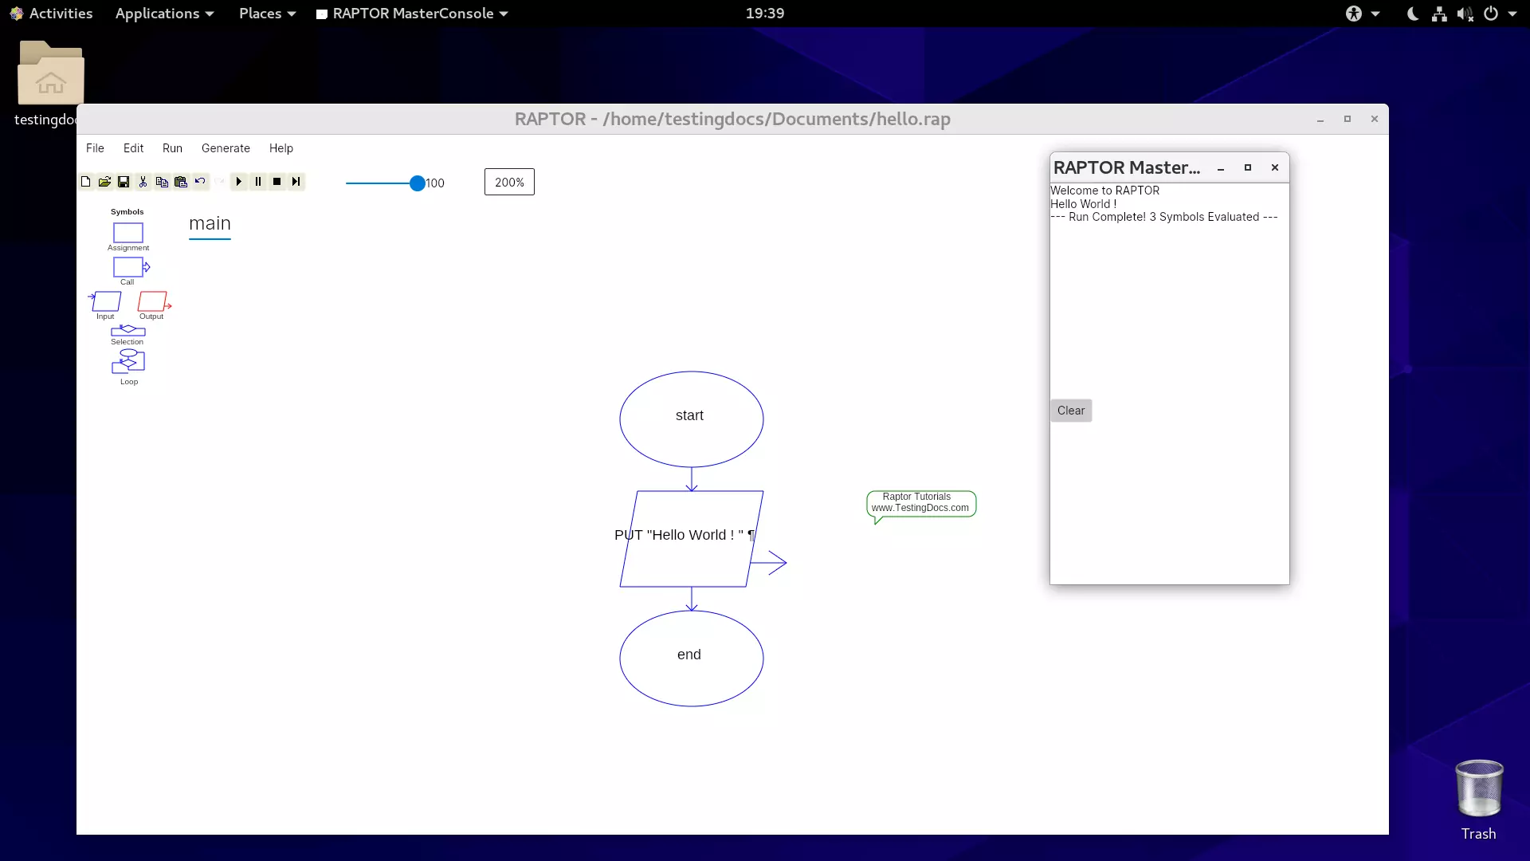Click the 200% zoom input field
Screen dimensions: 1530x861
(x=508, y=182)
